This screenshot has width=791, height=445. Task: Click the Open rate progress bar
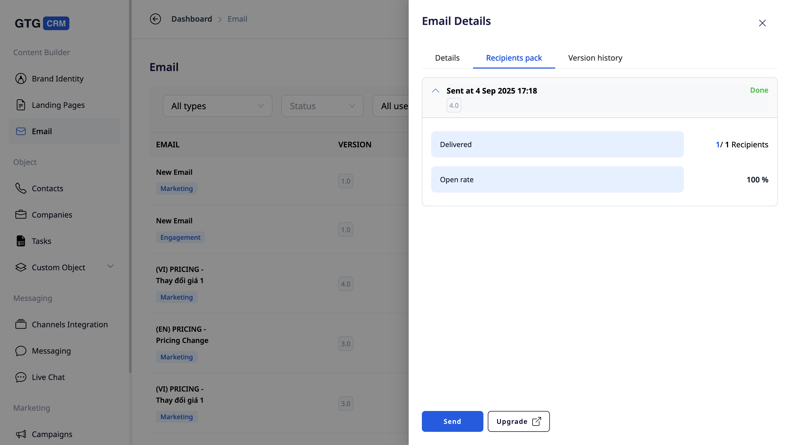(x=557, y=179)
